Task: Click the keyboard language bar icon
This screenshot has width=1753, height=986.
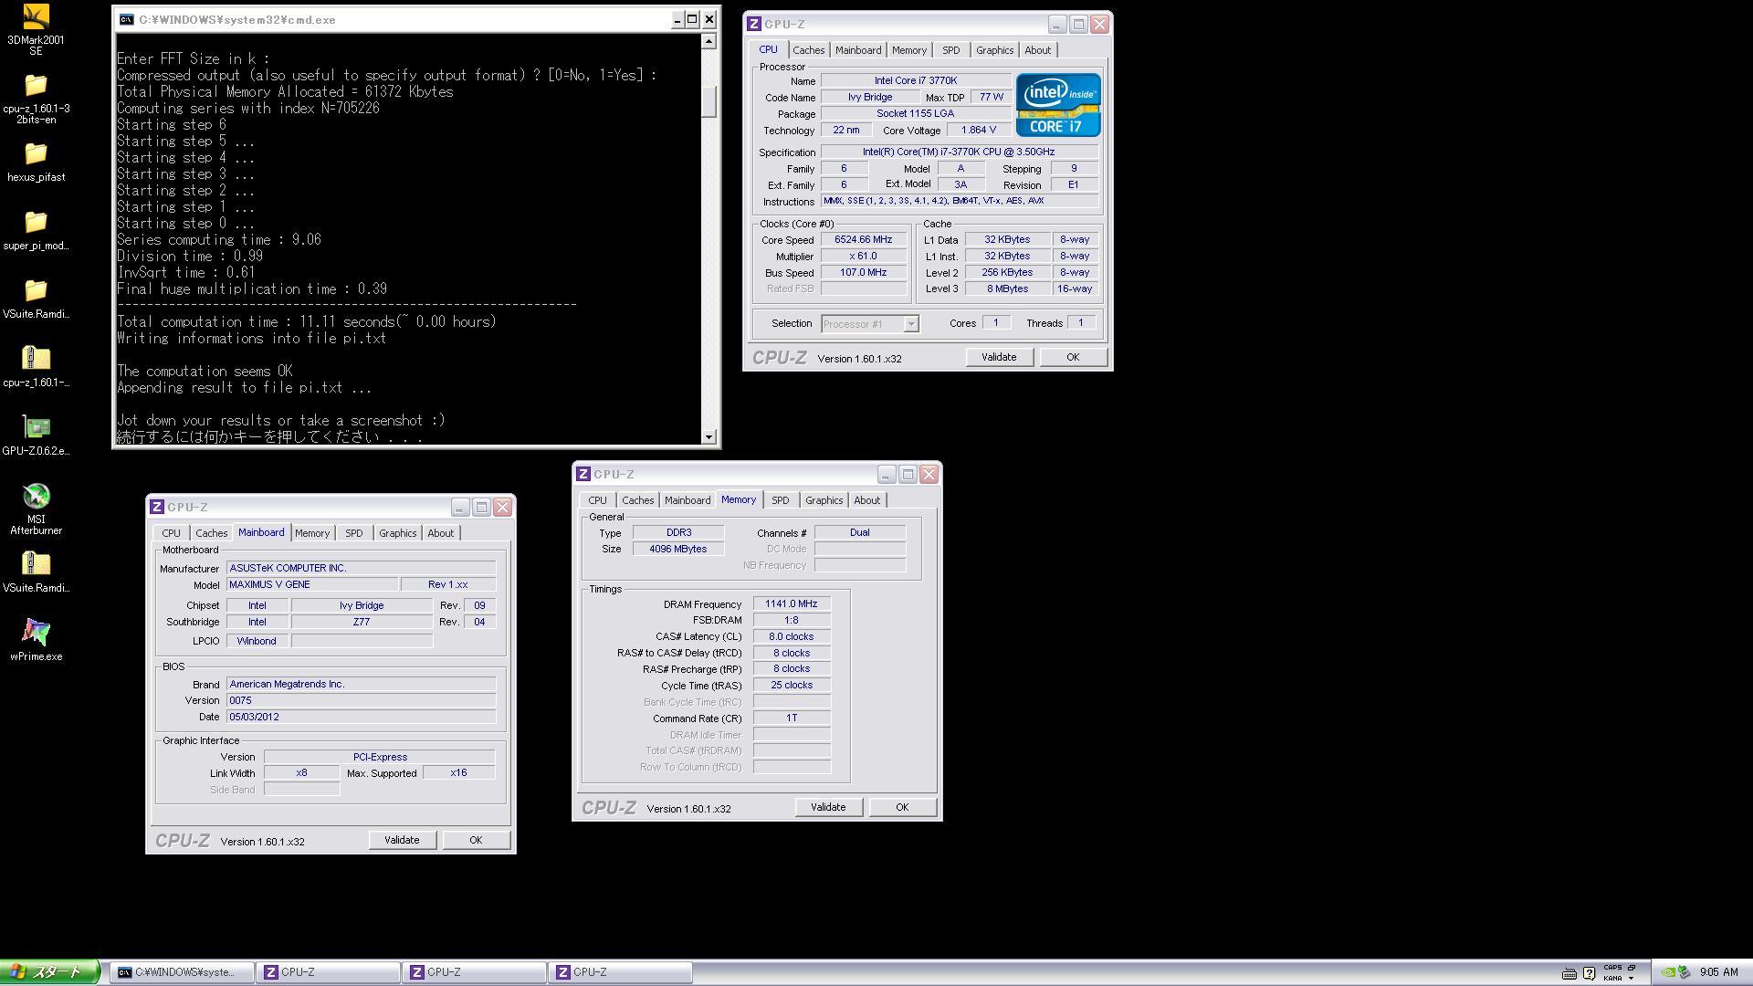Action: click(x=1569, y=973)
